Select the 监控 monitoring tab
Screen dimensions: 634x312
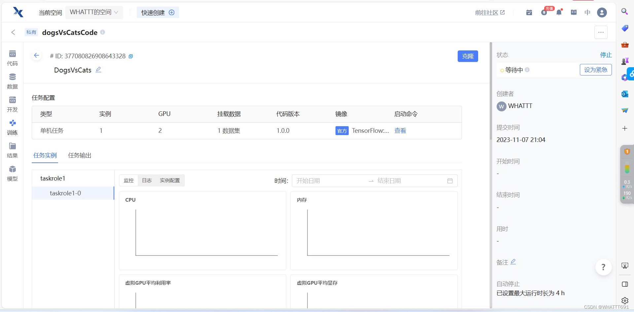click(129, 181)
